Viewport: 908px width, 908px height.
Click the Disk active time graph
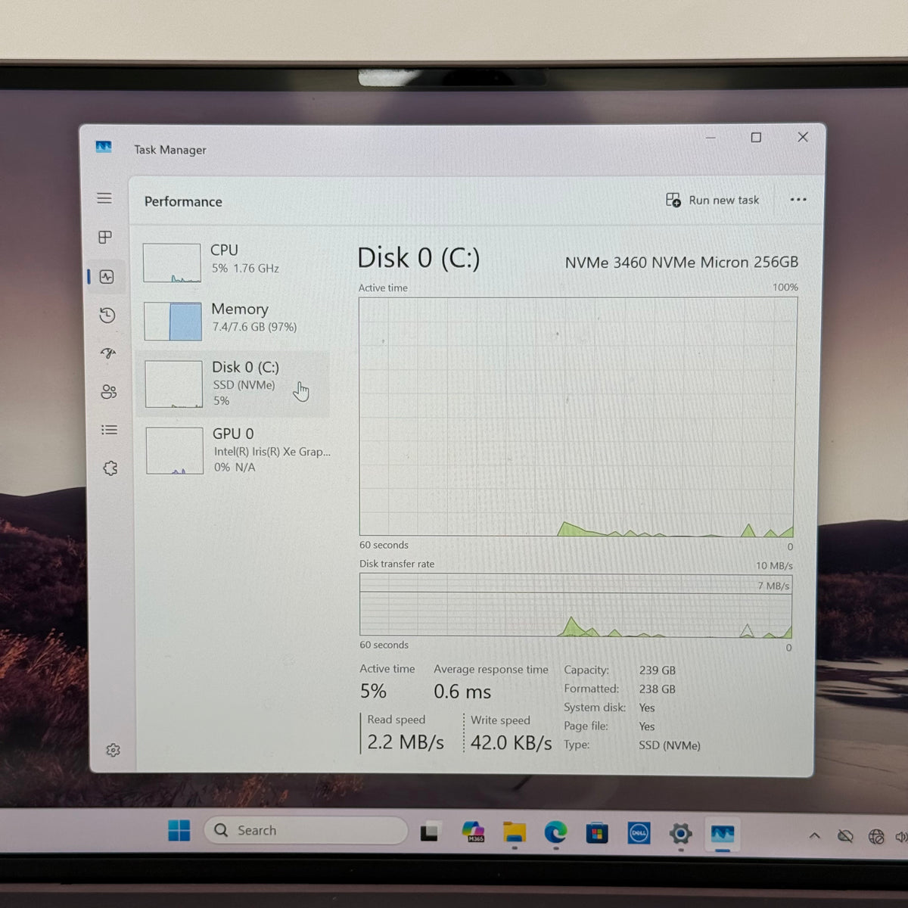point(577,417)
